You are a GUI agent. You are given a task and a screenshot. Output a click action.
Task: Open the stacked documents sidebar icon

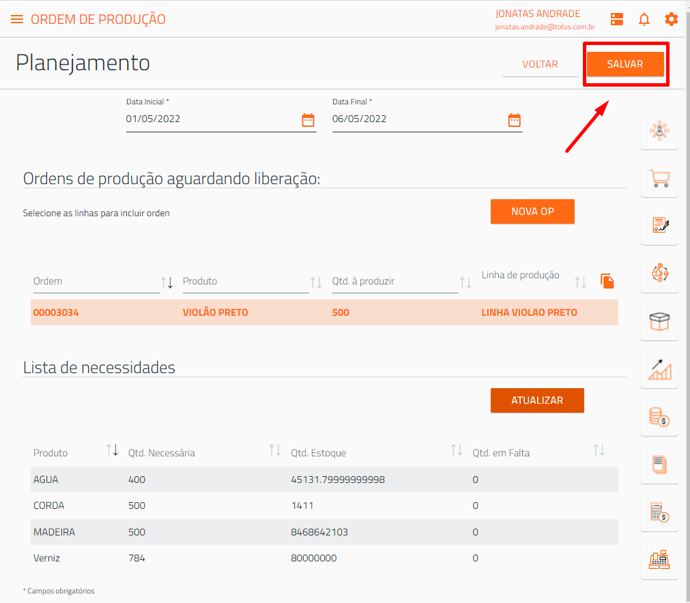659,465
